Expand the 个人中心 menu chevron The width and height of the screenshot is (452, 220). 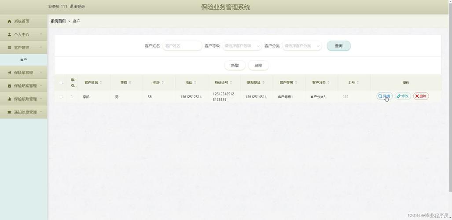(41, 34)
